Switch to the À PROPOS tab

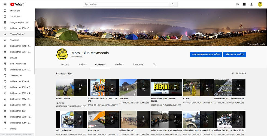(138, 65)
